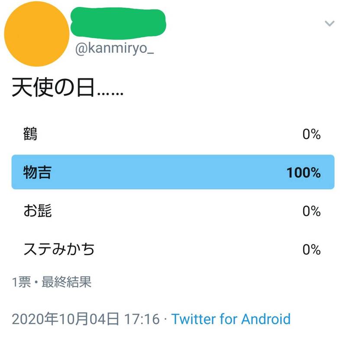Expand the tweet options chevron
Viewport: 346px width, 338px height.
pyautogui.click(x=330, y=23)
